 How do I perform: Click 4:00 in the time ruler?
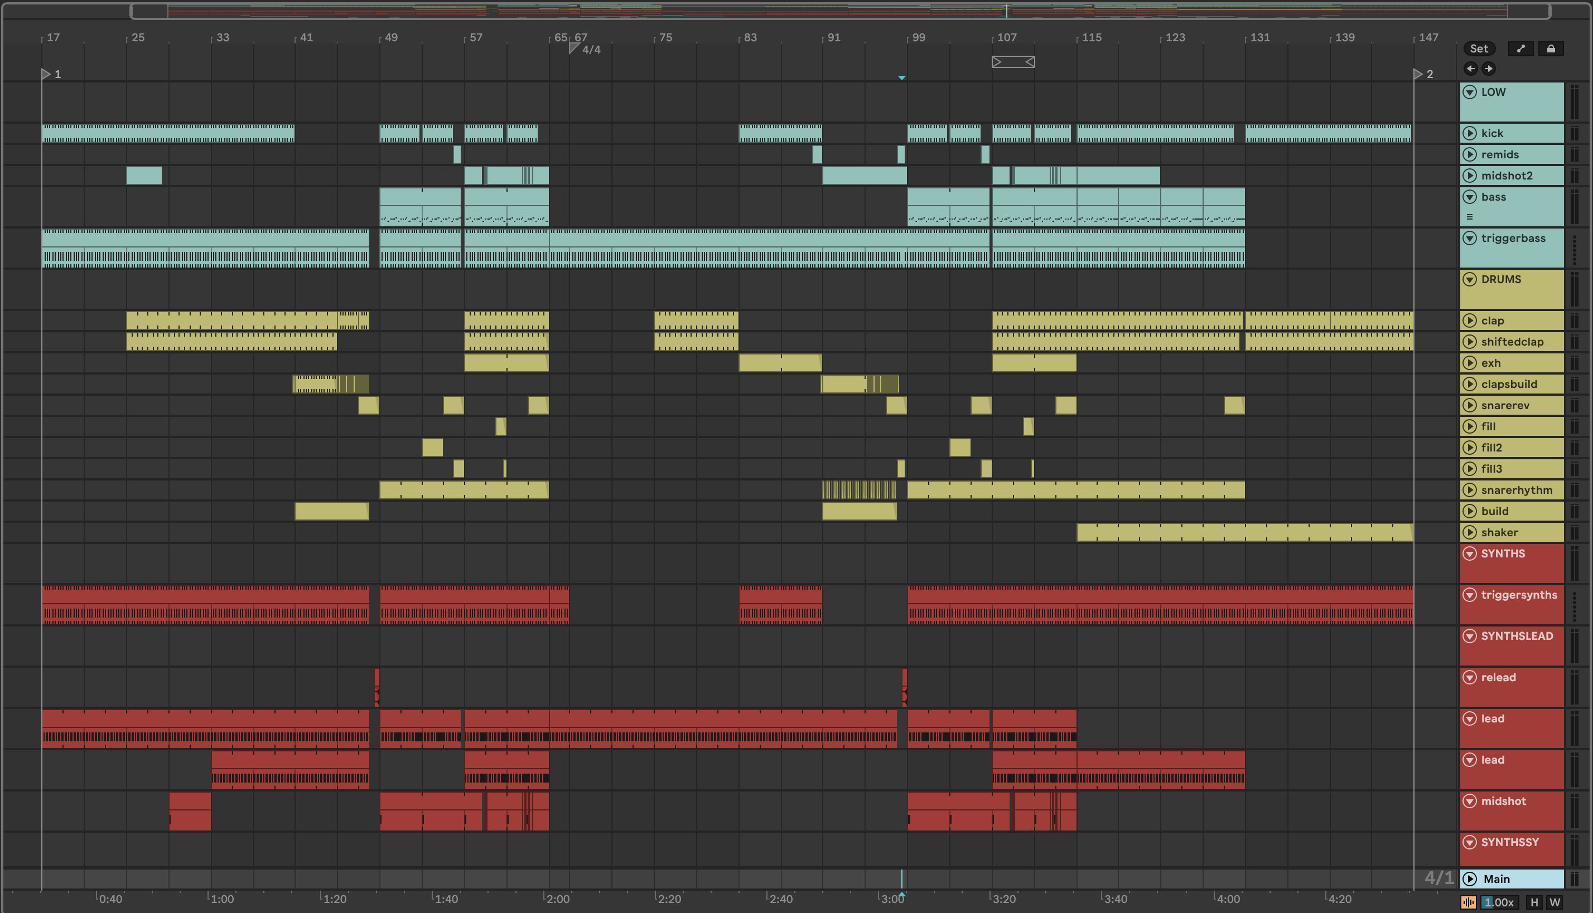click(1228, 899)
